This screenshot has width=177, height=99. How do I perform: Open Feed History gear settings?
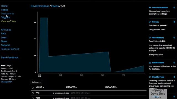174,38
